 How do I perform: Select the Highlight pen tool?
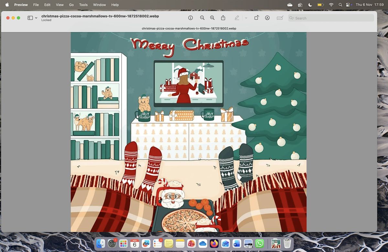click(x=237, y=18)
